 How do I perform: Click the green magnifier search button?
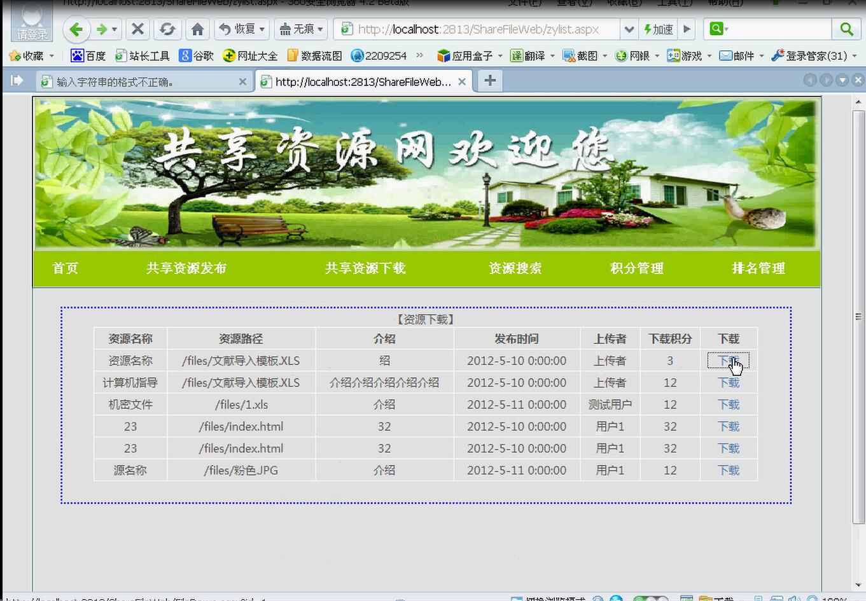(x=846, y=29)
